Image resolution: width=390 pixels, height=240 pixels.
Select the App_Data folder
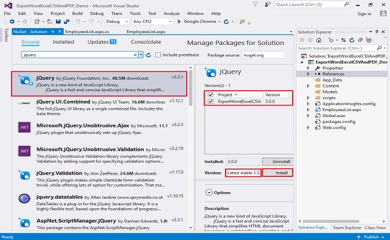coord(332,80)
